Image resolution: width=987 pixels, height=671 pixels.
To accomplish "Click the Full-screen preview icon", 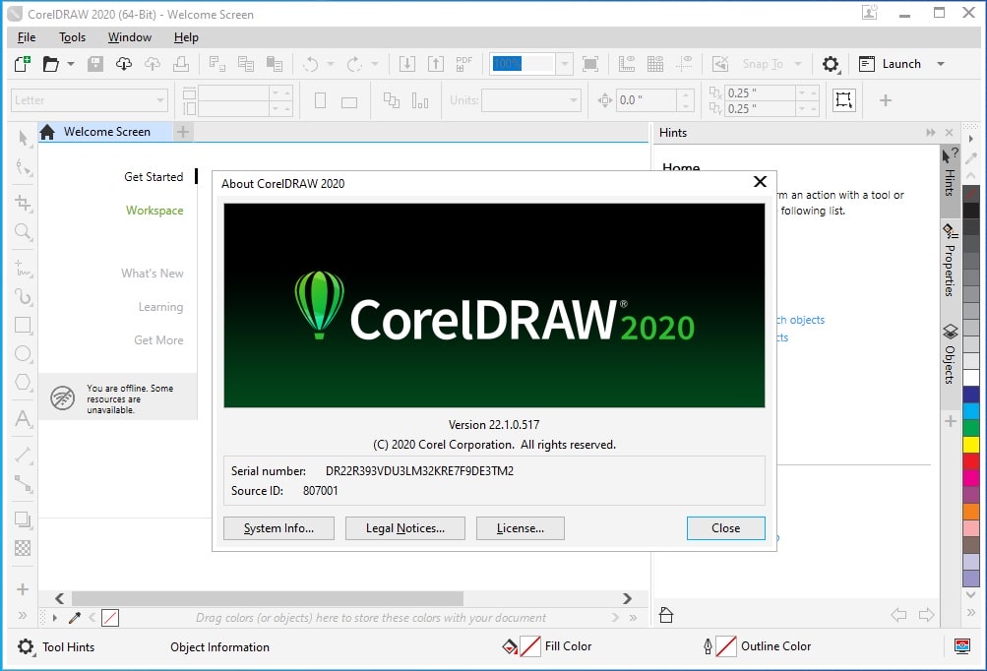I will click(x=590, y=64).
